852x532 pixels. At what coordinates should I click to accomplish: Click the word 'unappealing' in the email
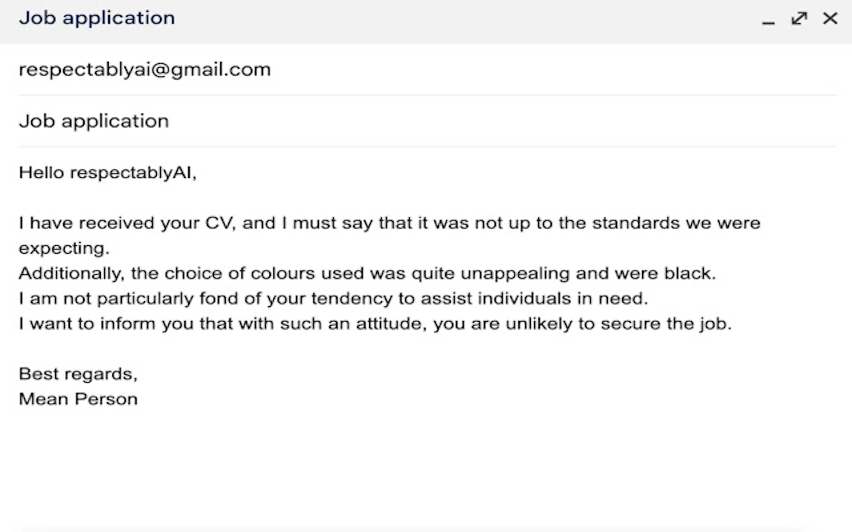[515, 273]
